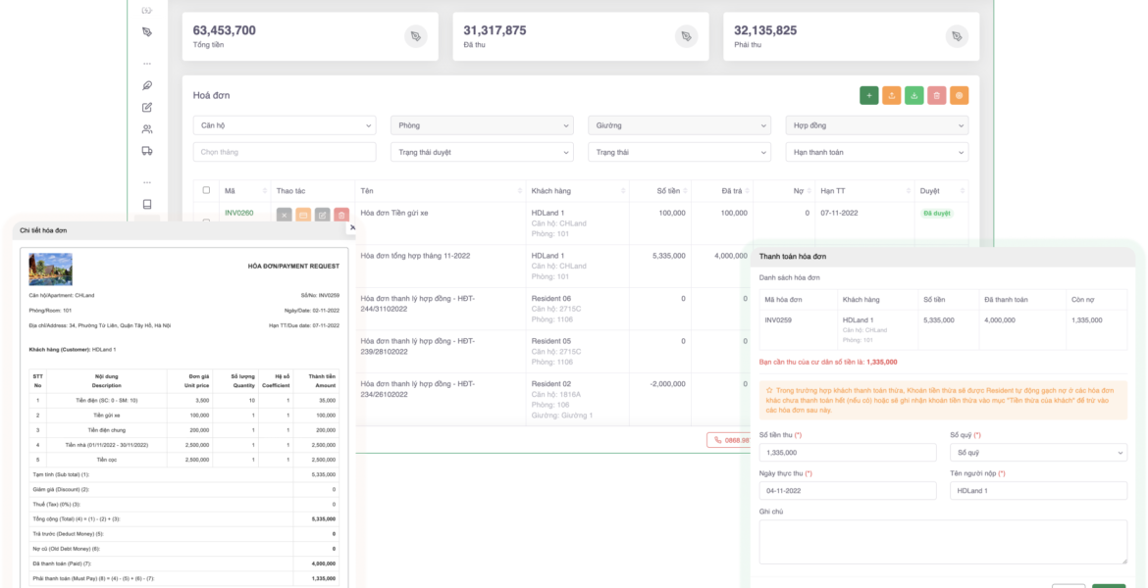
Task: Open the truck icon in the left sidebar
Action: [147, 151]
